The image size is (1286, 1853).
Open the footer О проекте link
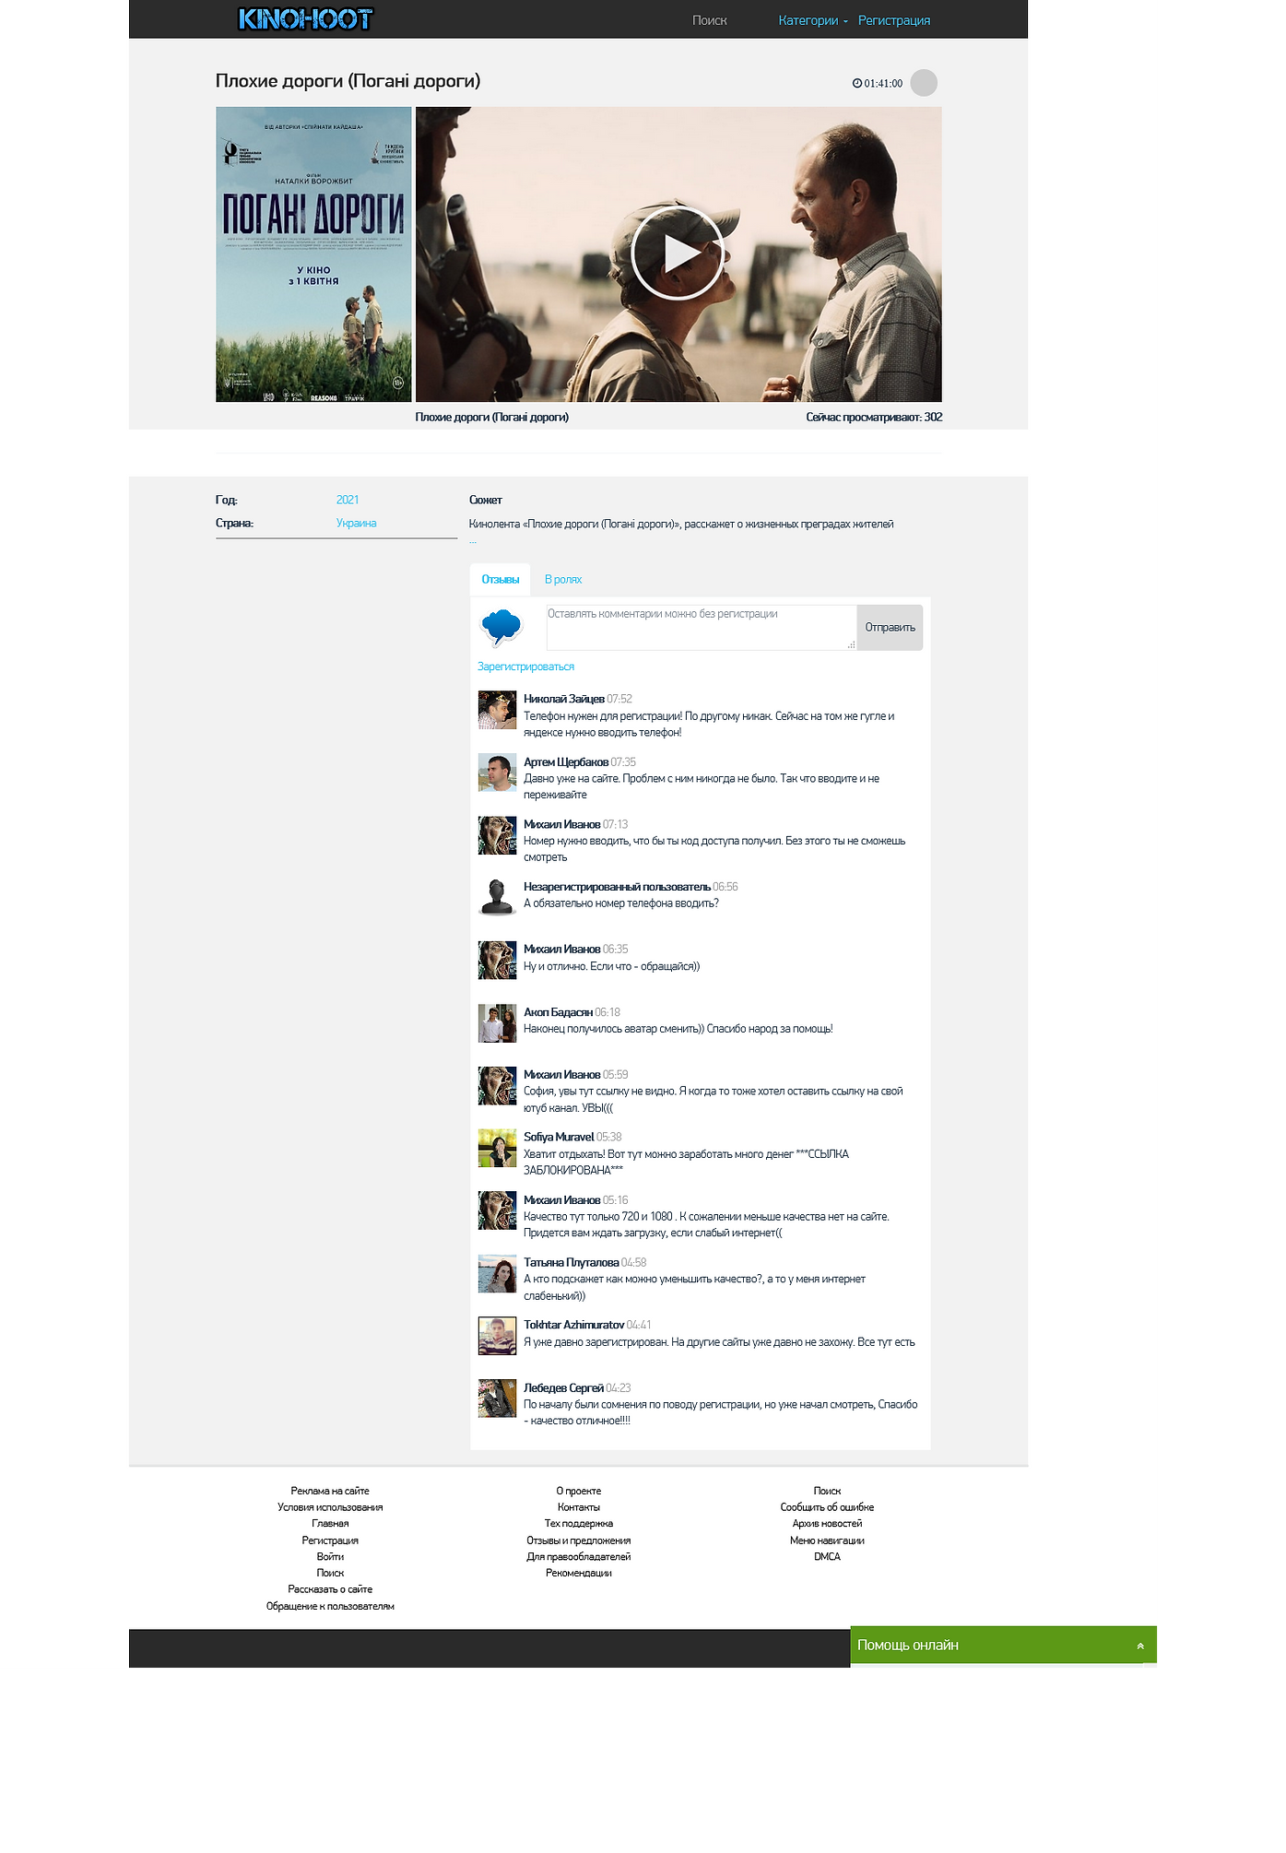coord(579,1491)
